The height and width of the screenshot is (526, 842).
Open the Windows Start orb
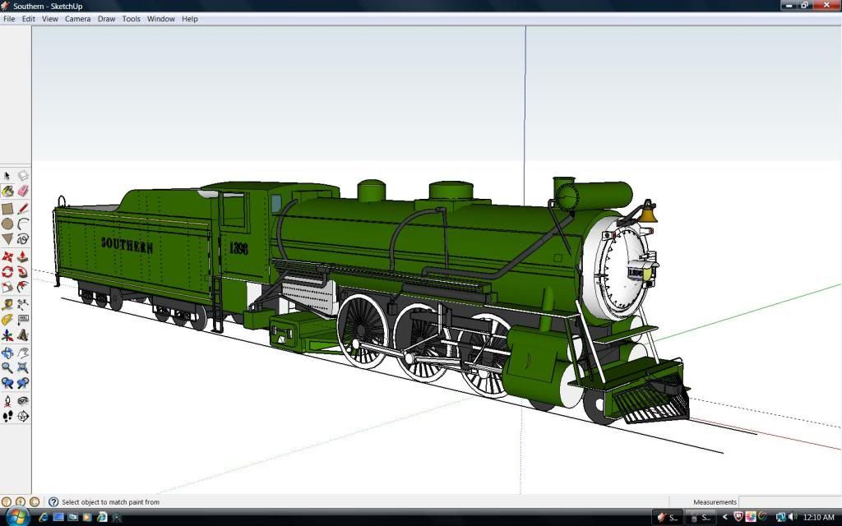[x=18, y=517]
